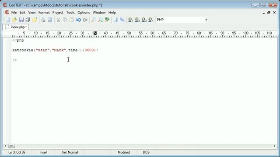280x157 pixels.
Task: Open the Tools menu
Action: (x=70, y=13)
